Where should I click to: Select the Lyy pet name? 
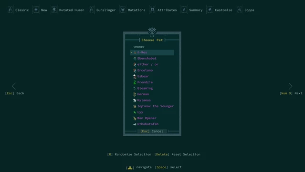coord(140,112)
